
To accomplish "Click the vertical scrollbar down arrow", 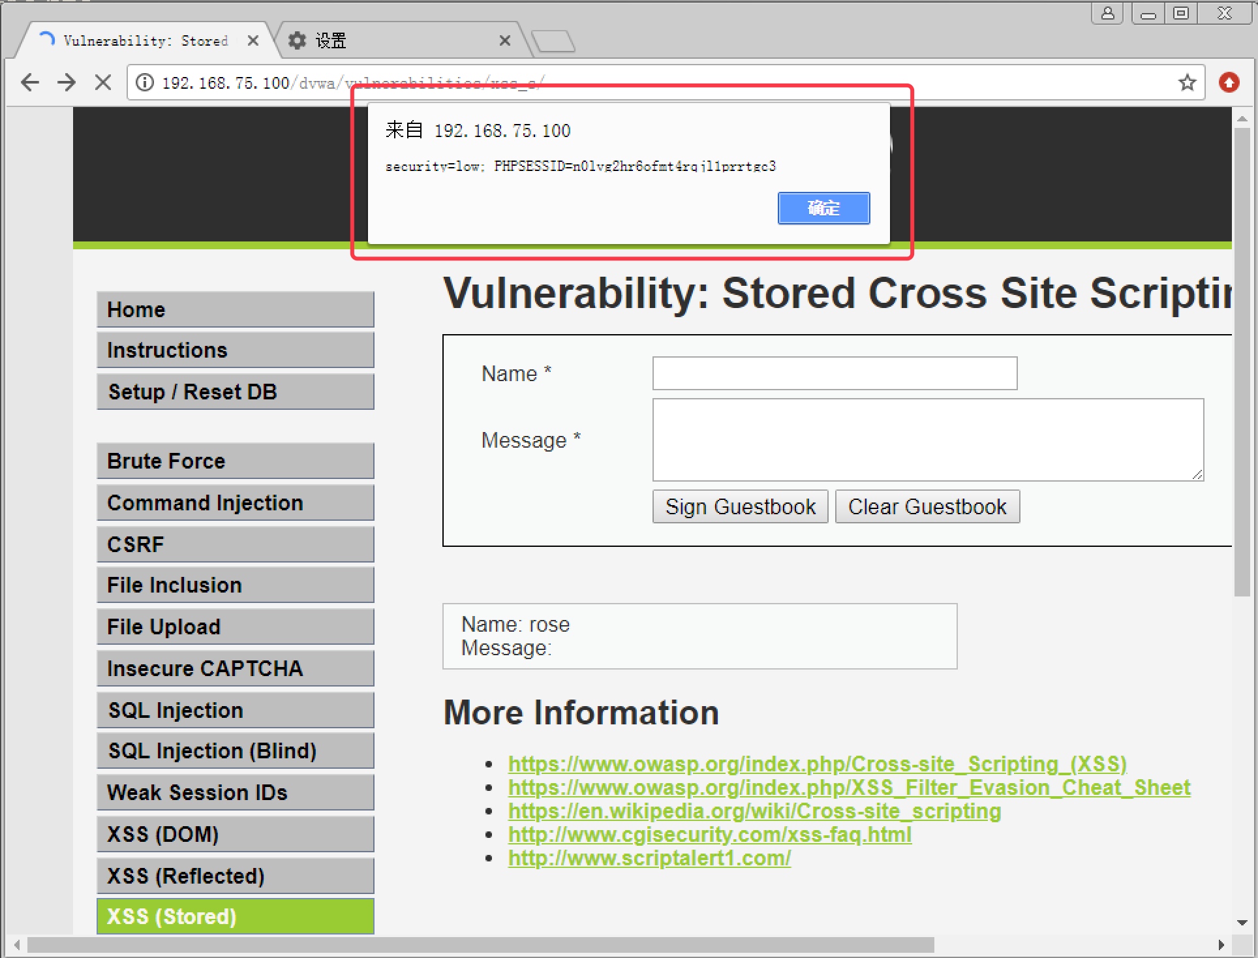I will (x=1242, y=923).
